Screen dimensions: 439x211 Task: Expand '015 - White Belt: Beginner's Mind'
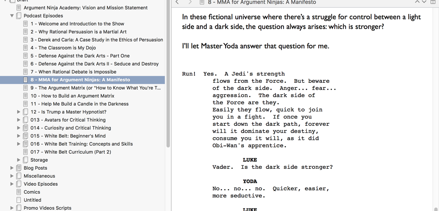(19, 136)
